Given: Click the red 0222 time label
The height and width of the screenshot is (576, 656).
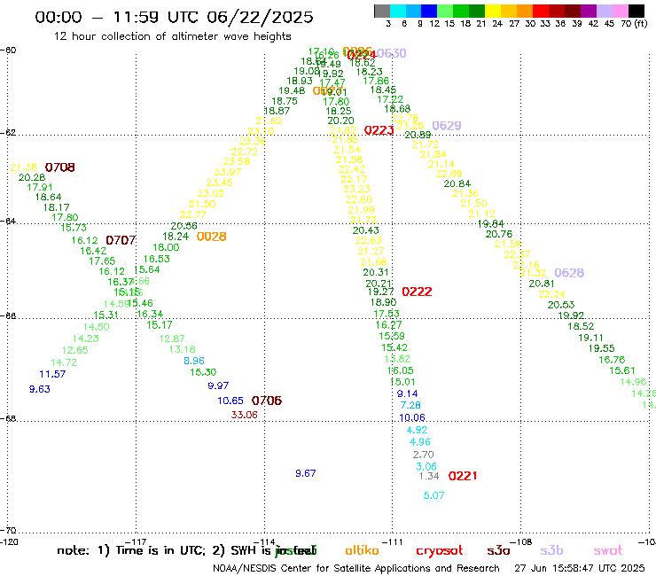Looking at the screenshot, I should pyautogui.click(x=417, y=292).
